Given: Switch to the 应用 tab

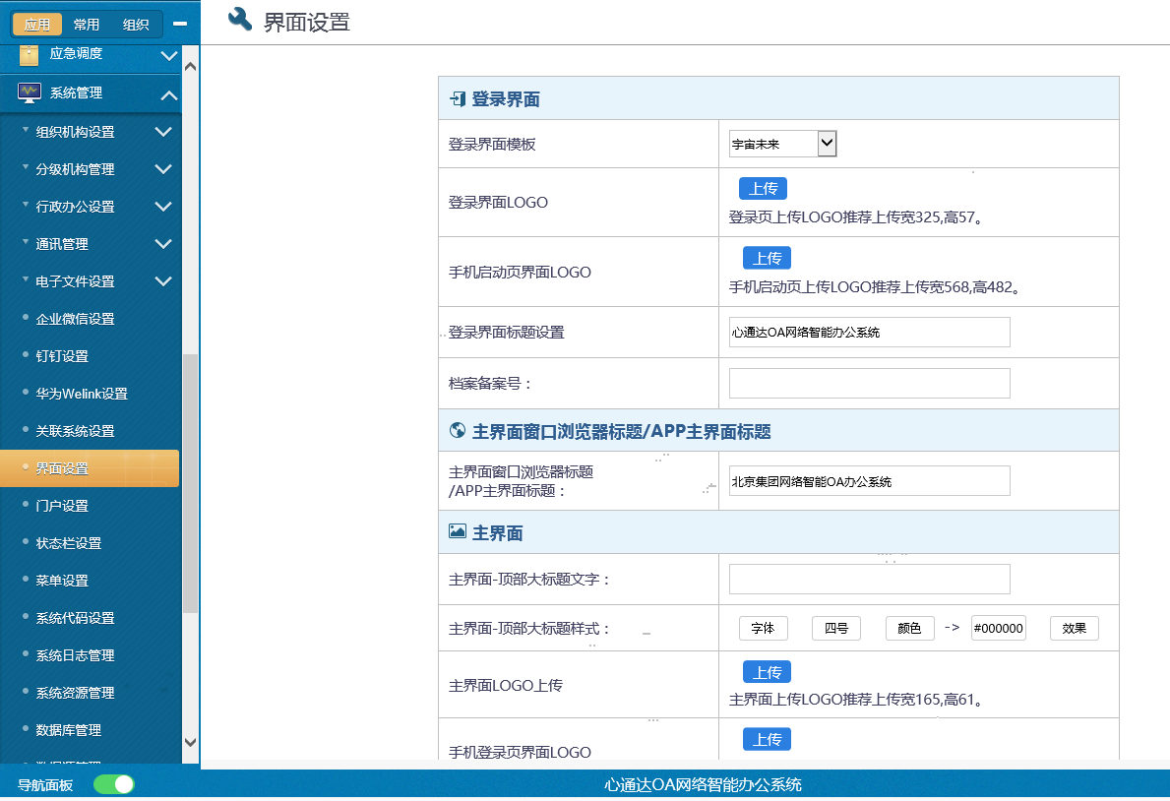Looking at the screenshot, I should pyautogui.click(x=37, y=25).
